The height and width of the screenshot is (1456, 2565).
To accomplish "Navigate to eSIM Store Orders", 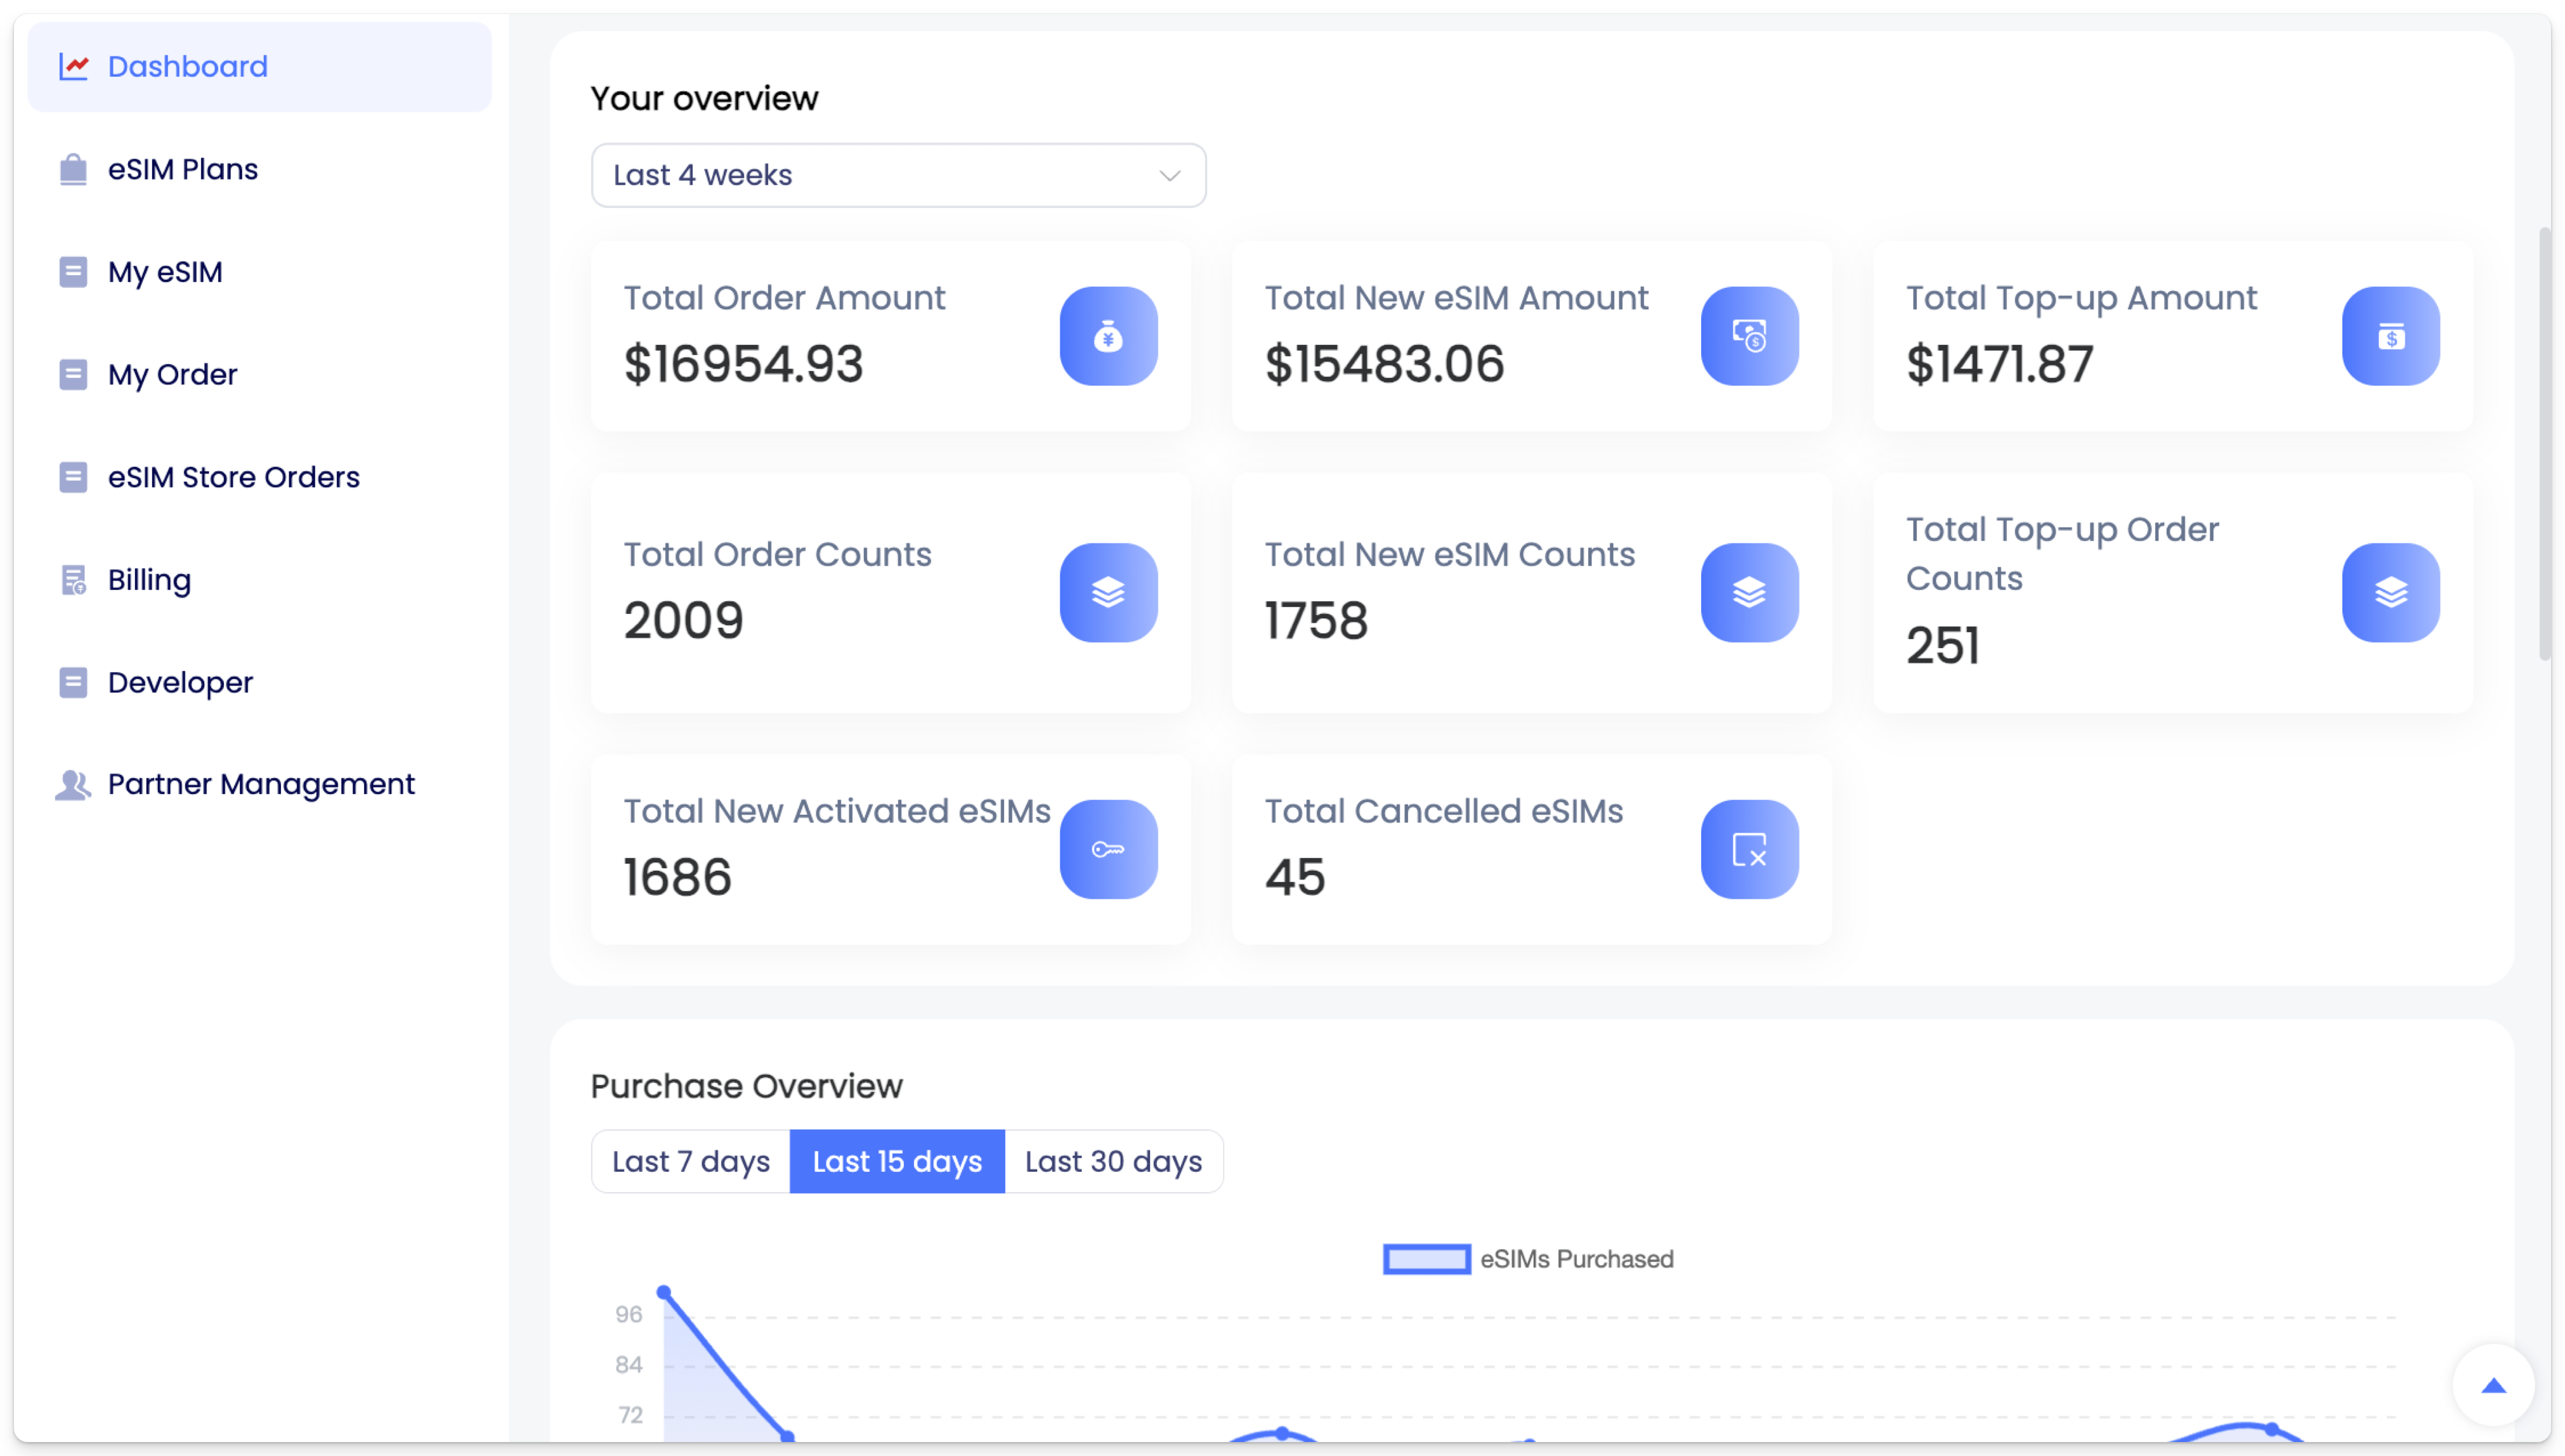I will click(x=233, y=477).
